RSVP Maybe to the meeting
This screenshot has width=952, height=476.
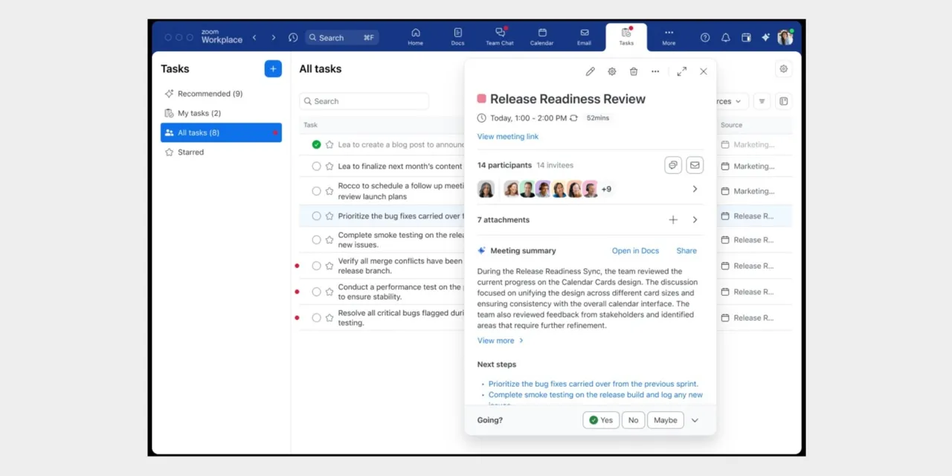coord(665,420)
